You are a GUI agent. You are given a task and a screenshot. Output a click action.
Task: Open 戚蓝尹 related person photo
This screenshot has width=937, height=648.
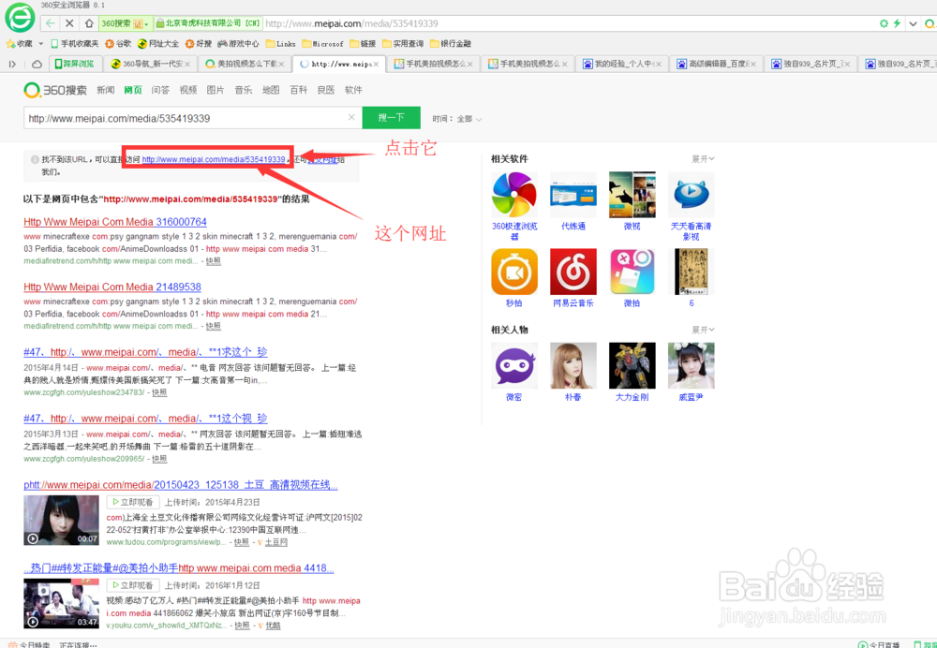[x=691, y=365]
